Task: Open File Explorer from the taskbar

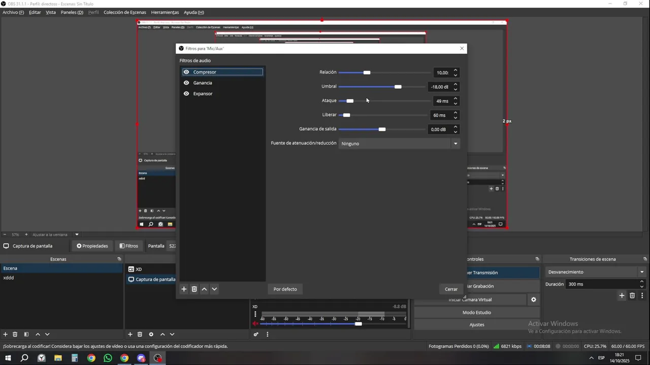Action: click(x=58, y=358)
